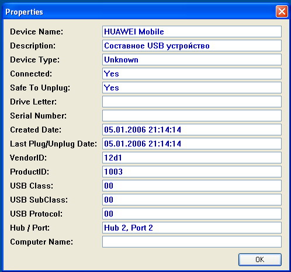The height and width of the screenshot is (272, 291).
Task: Click the Device Type field showing Unknown
Action: (x=192, y=60)
